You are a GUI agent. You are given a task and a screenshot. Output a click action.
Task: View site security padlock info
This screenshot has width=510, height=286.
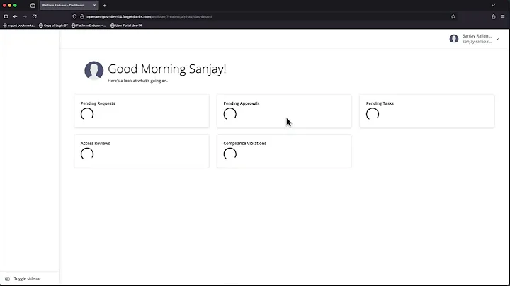click(x=82, y=16)
